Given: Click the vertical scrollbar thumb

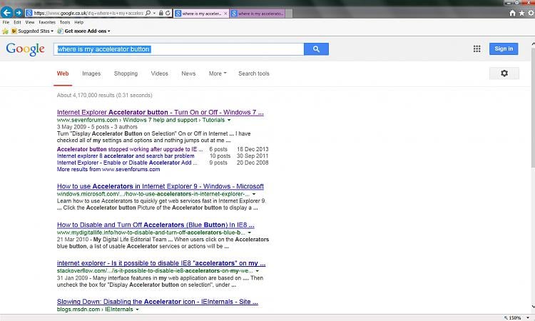Looking at the screenshot, I should 533,108.
